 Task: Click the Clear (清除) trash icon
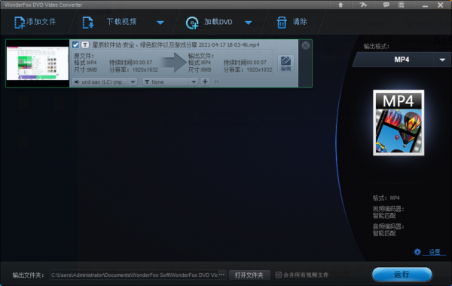point(282,22)
